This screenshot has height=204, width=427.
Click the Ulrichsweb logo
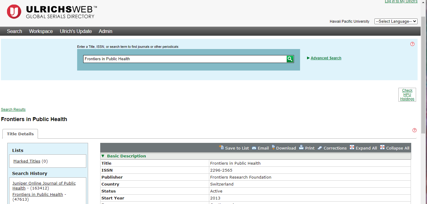point(52,12)
